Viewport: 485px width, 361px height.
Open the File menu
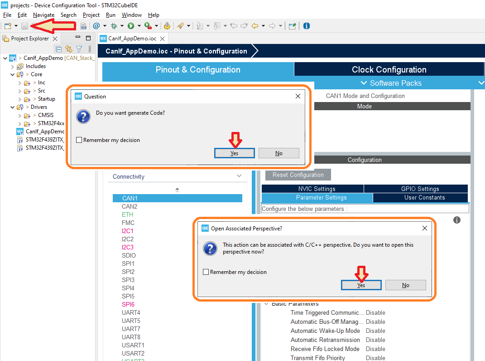pyautogui.click(x=7, y=15)
